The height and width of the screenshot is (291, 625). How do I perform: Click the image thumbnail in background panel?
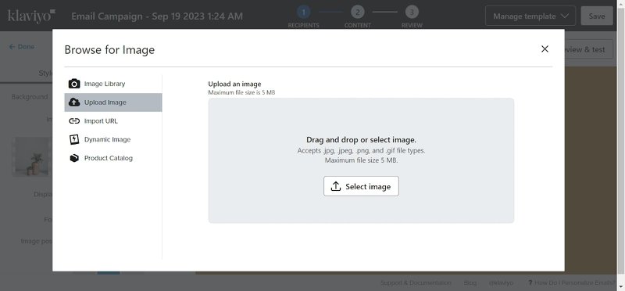point(33,156)
